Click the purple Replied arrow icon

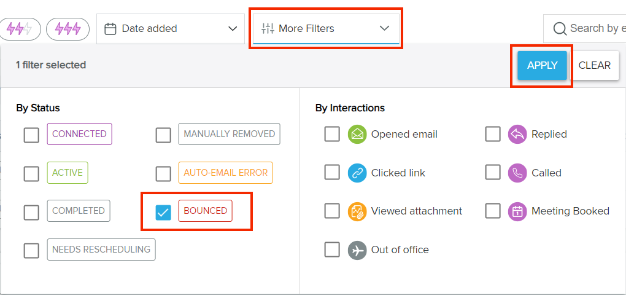point(517,135)
